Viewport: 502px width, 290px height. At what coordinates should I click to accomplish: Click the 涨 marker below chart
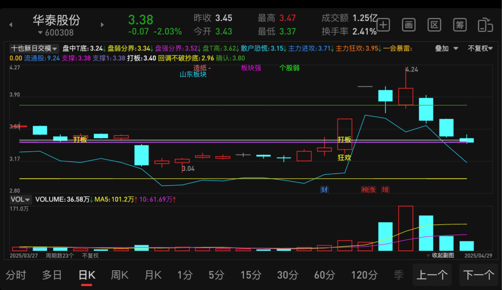[x=372, y=190]
